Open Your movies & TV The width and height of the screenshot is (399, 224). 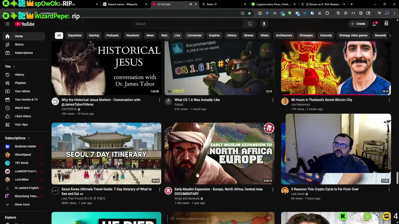pyautogui.click(x=24, y=100)
